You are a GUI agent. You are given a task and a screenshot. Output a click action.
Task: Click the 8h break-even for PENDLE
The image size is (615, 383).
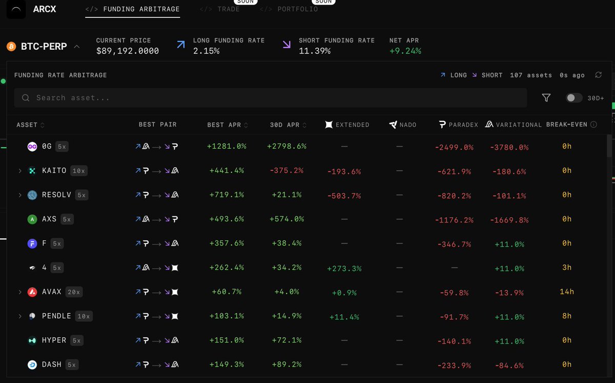point(567,316)
